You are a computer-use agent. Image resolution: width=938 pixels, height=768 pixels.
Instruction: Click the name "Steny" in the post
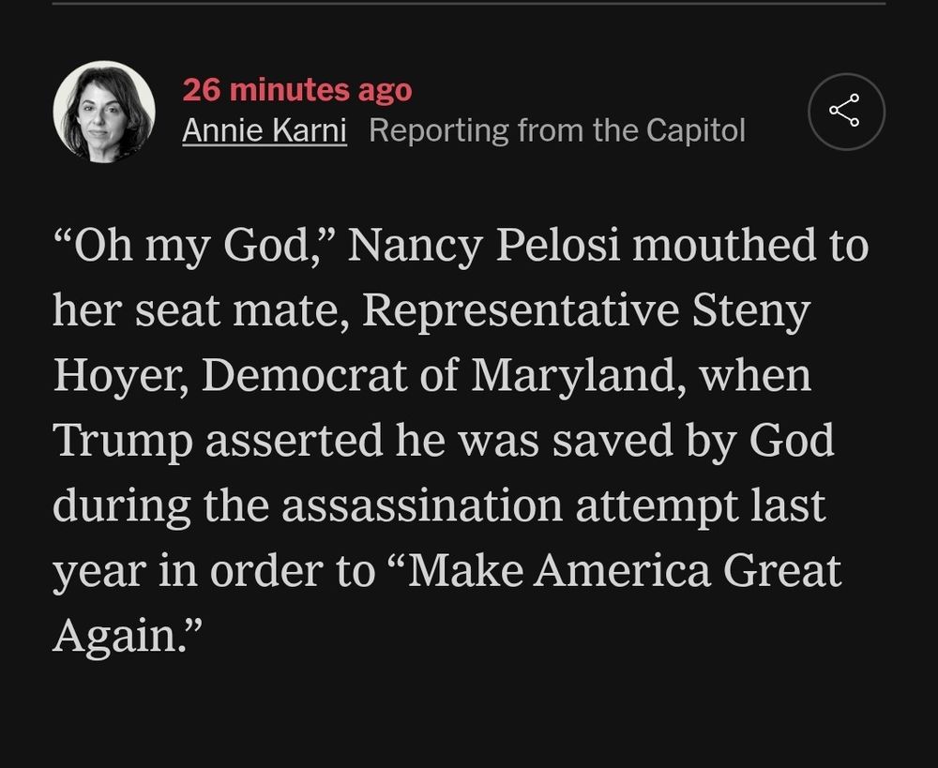coord(750,310)
